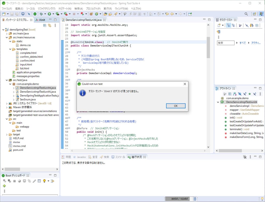Click Link with Editor icon in Package Explorer
Screen dimensions: 265x202
pyautogui.click(x=49, y=26)
